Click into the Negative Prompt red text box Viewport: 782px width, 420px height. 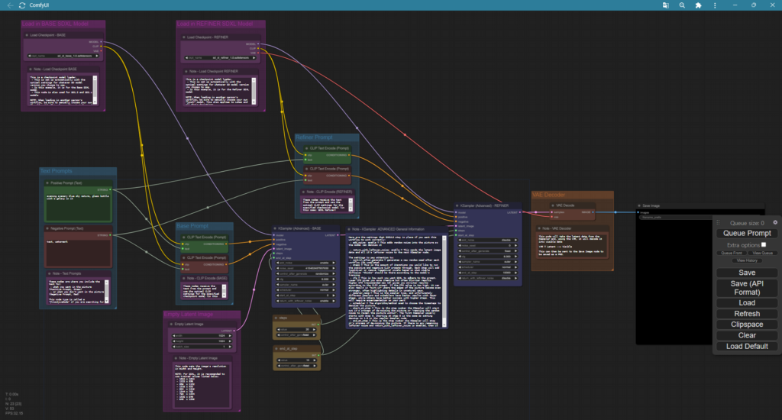click(79, 253)
